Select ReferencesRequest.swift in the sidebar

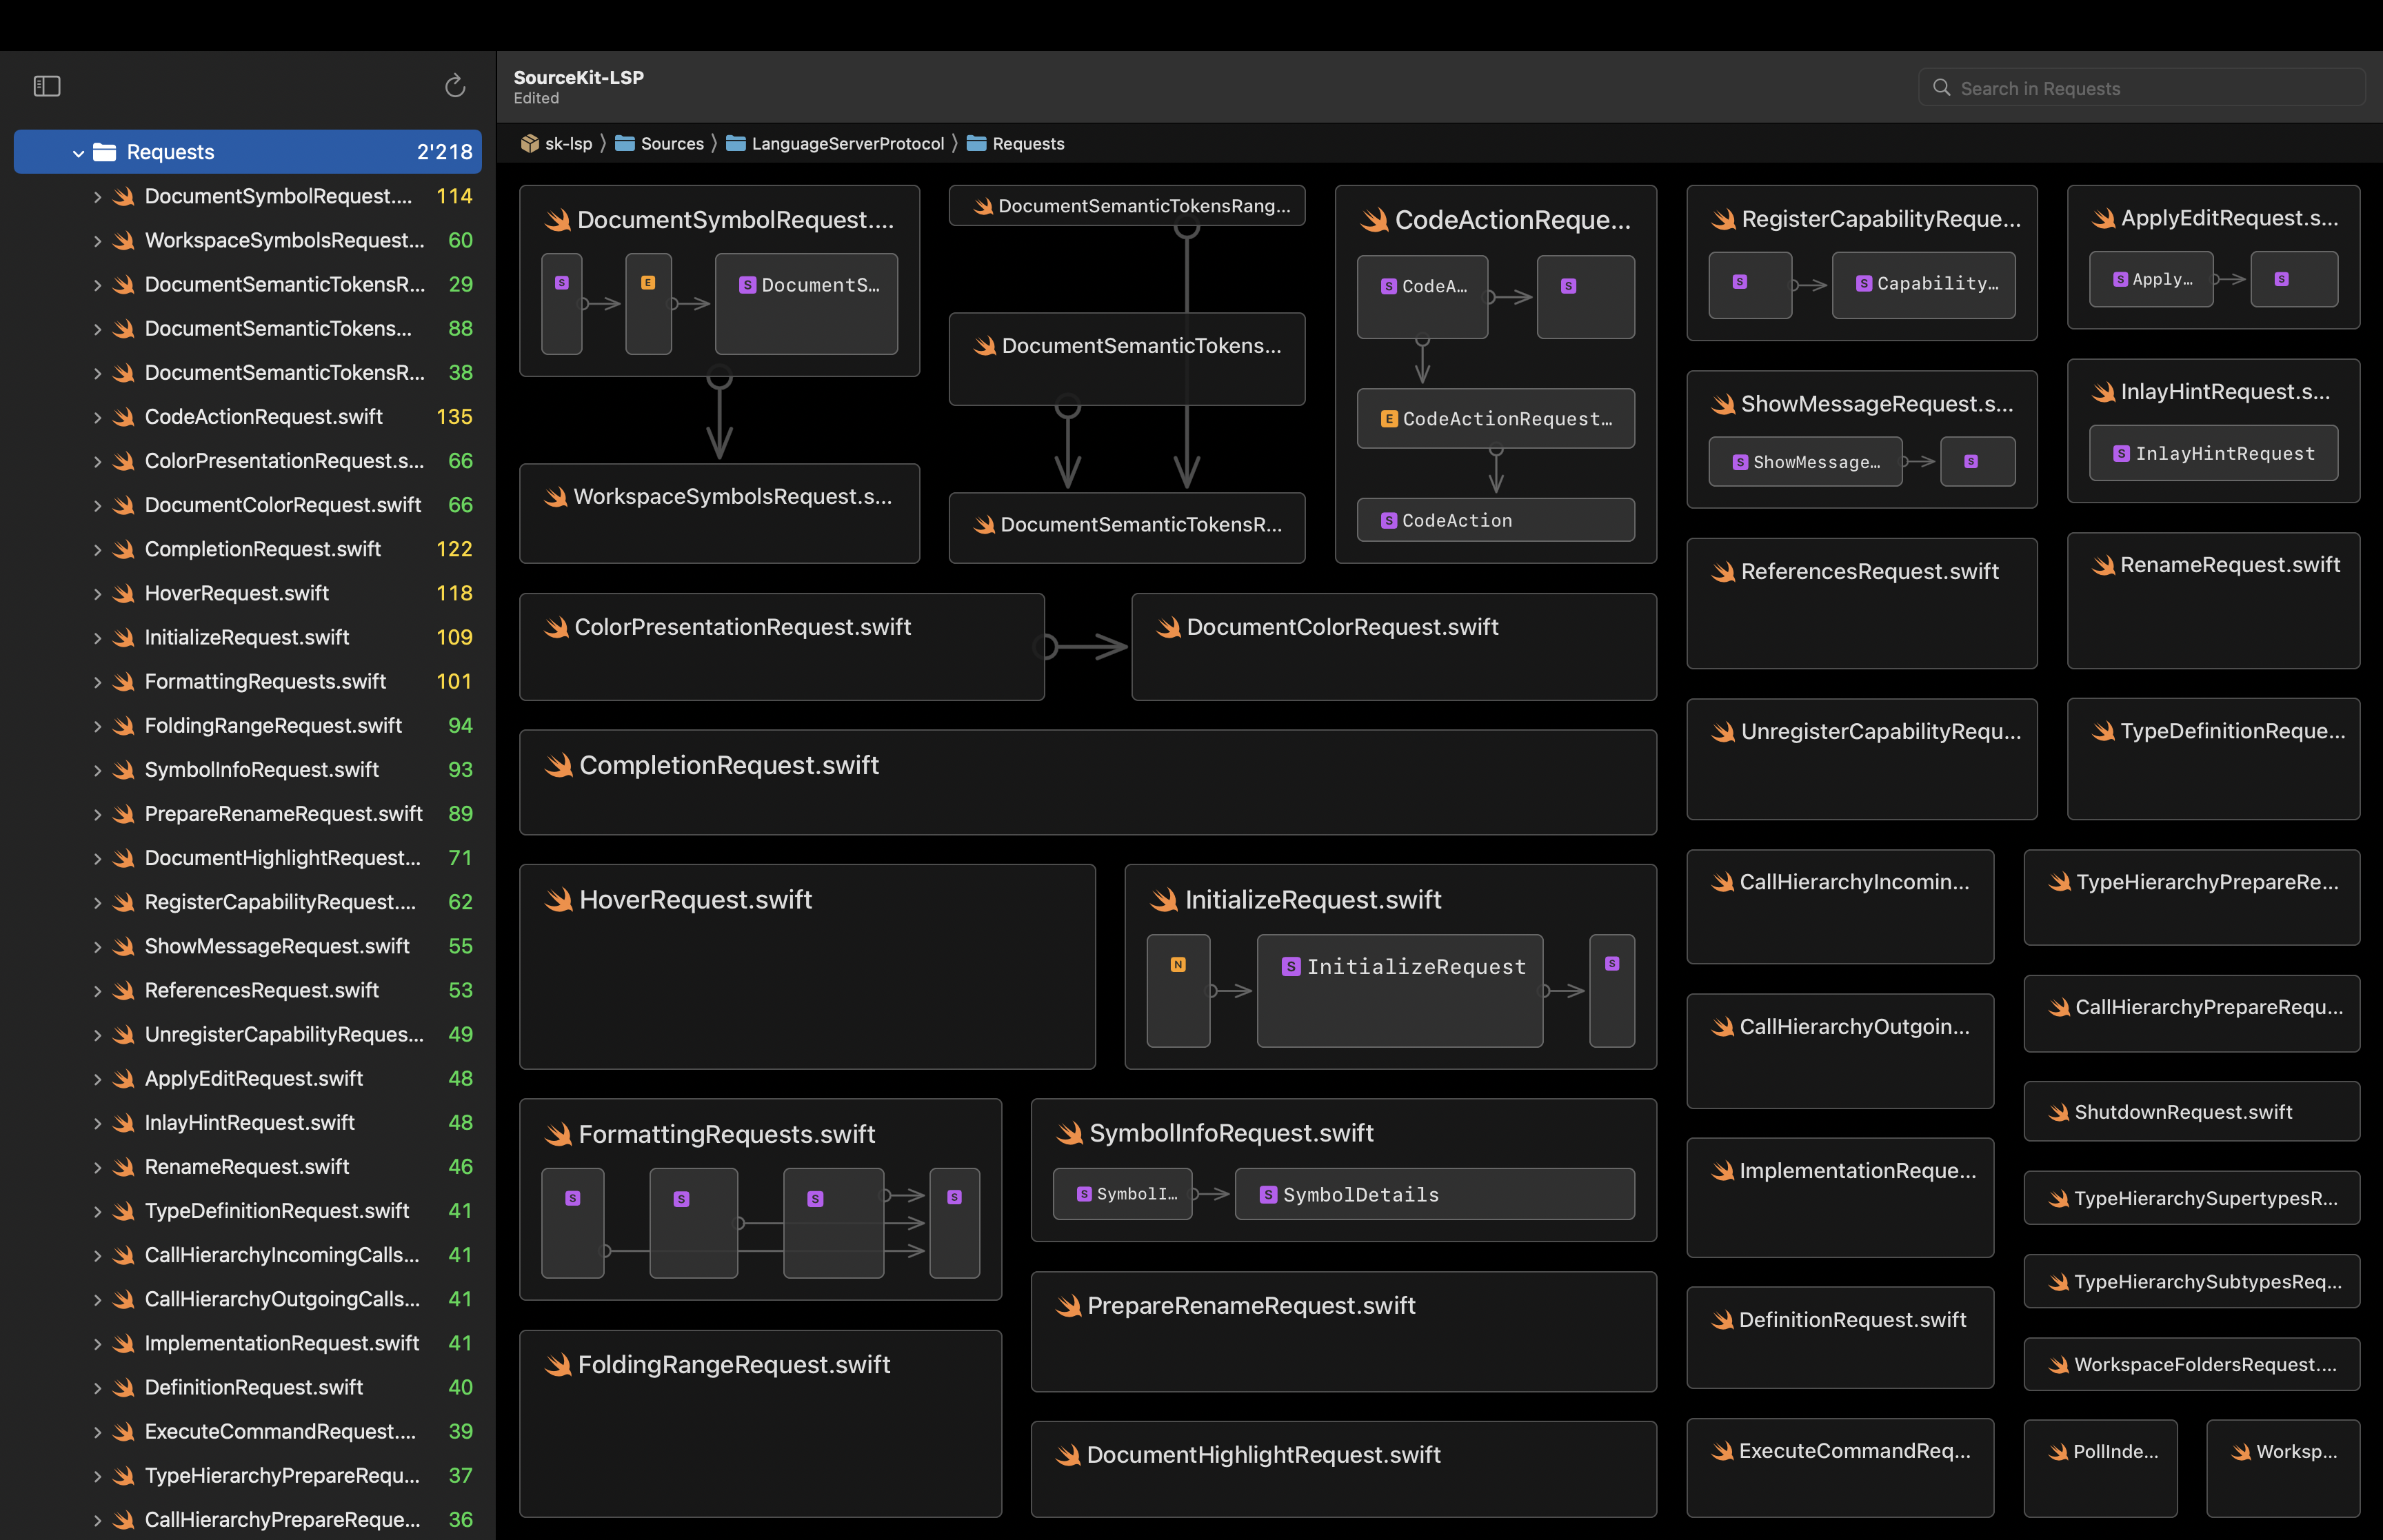pos(248,990)
